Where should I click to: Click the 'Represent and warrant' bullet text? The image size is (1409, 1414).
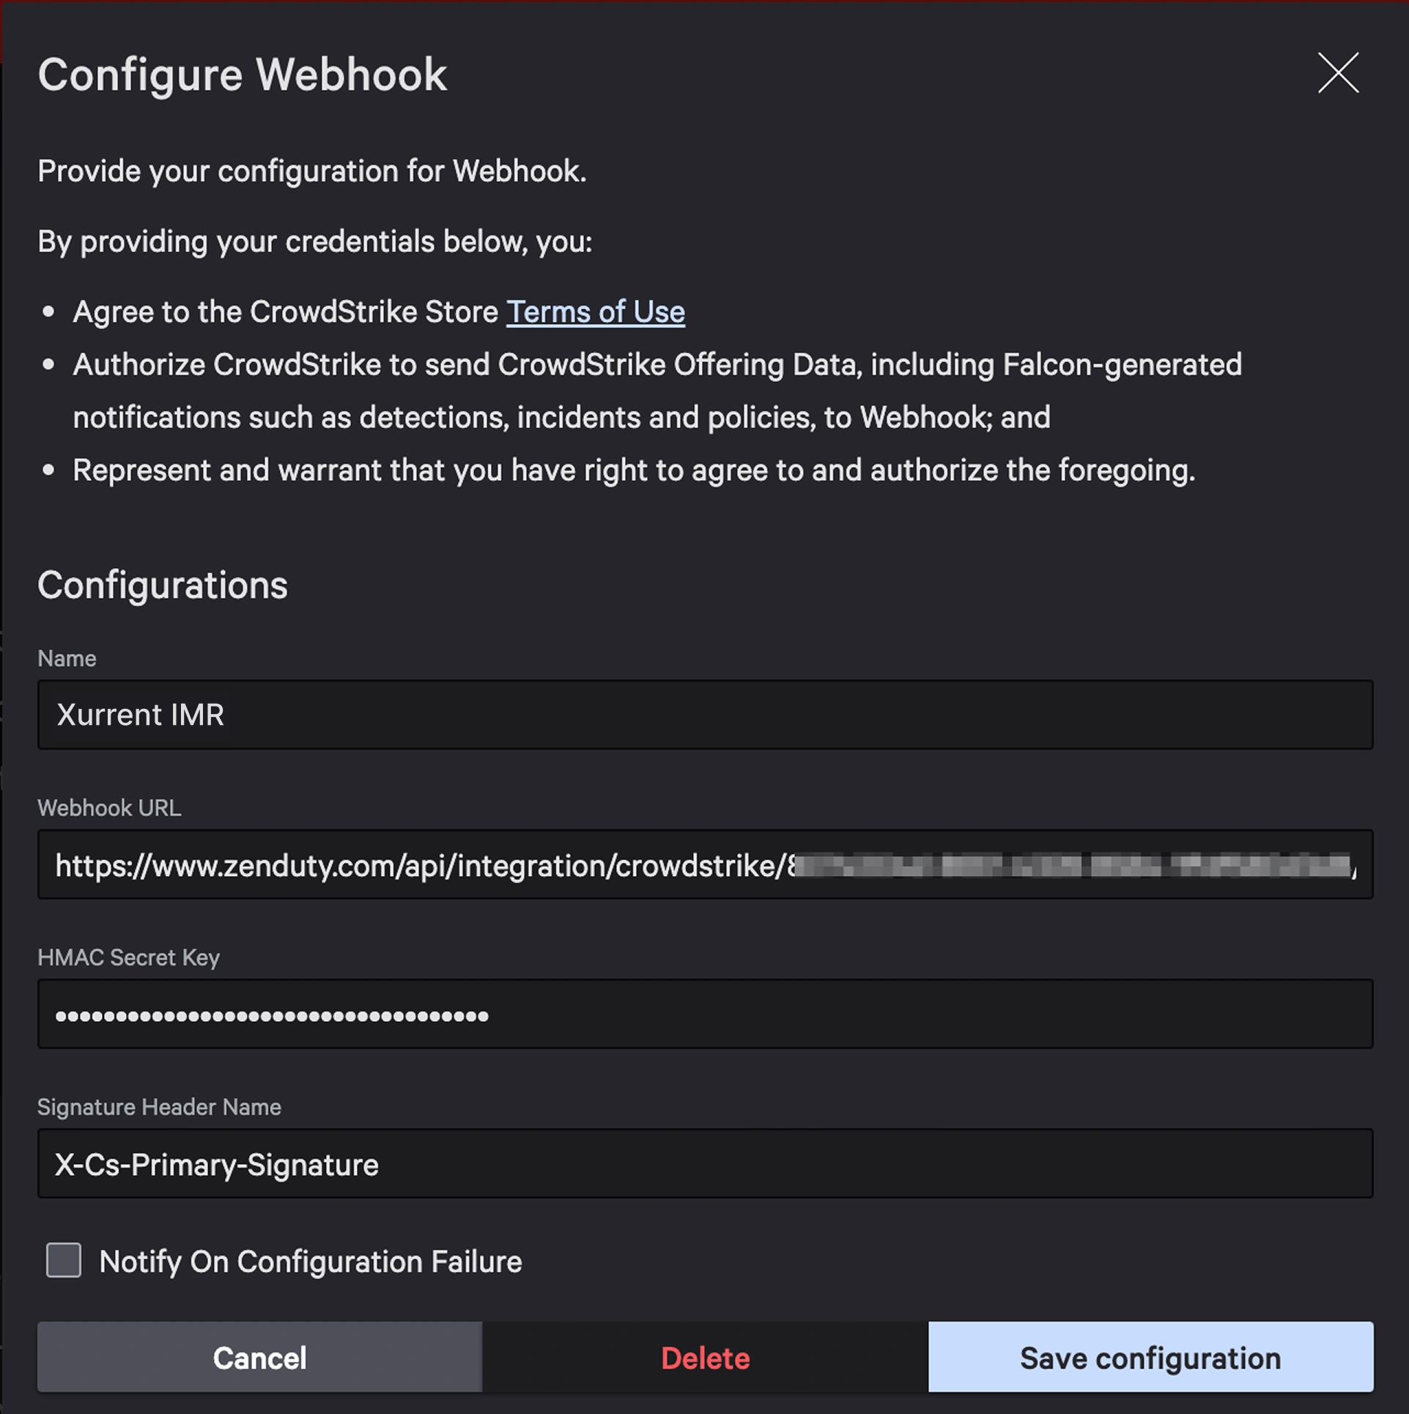[633, 471]
